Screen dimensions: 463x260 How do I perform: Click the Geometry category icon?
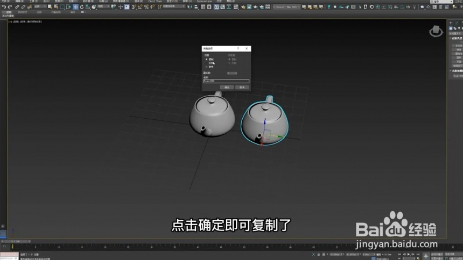point(451,28)
